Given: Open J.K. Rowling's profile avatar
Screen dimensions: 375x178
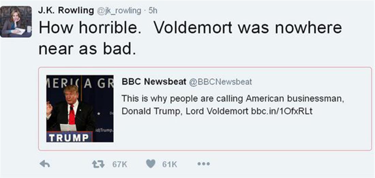Looking at the screenshot, I should pos(16,21).
